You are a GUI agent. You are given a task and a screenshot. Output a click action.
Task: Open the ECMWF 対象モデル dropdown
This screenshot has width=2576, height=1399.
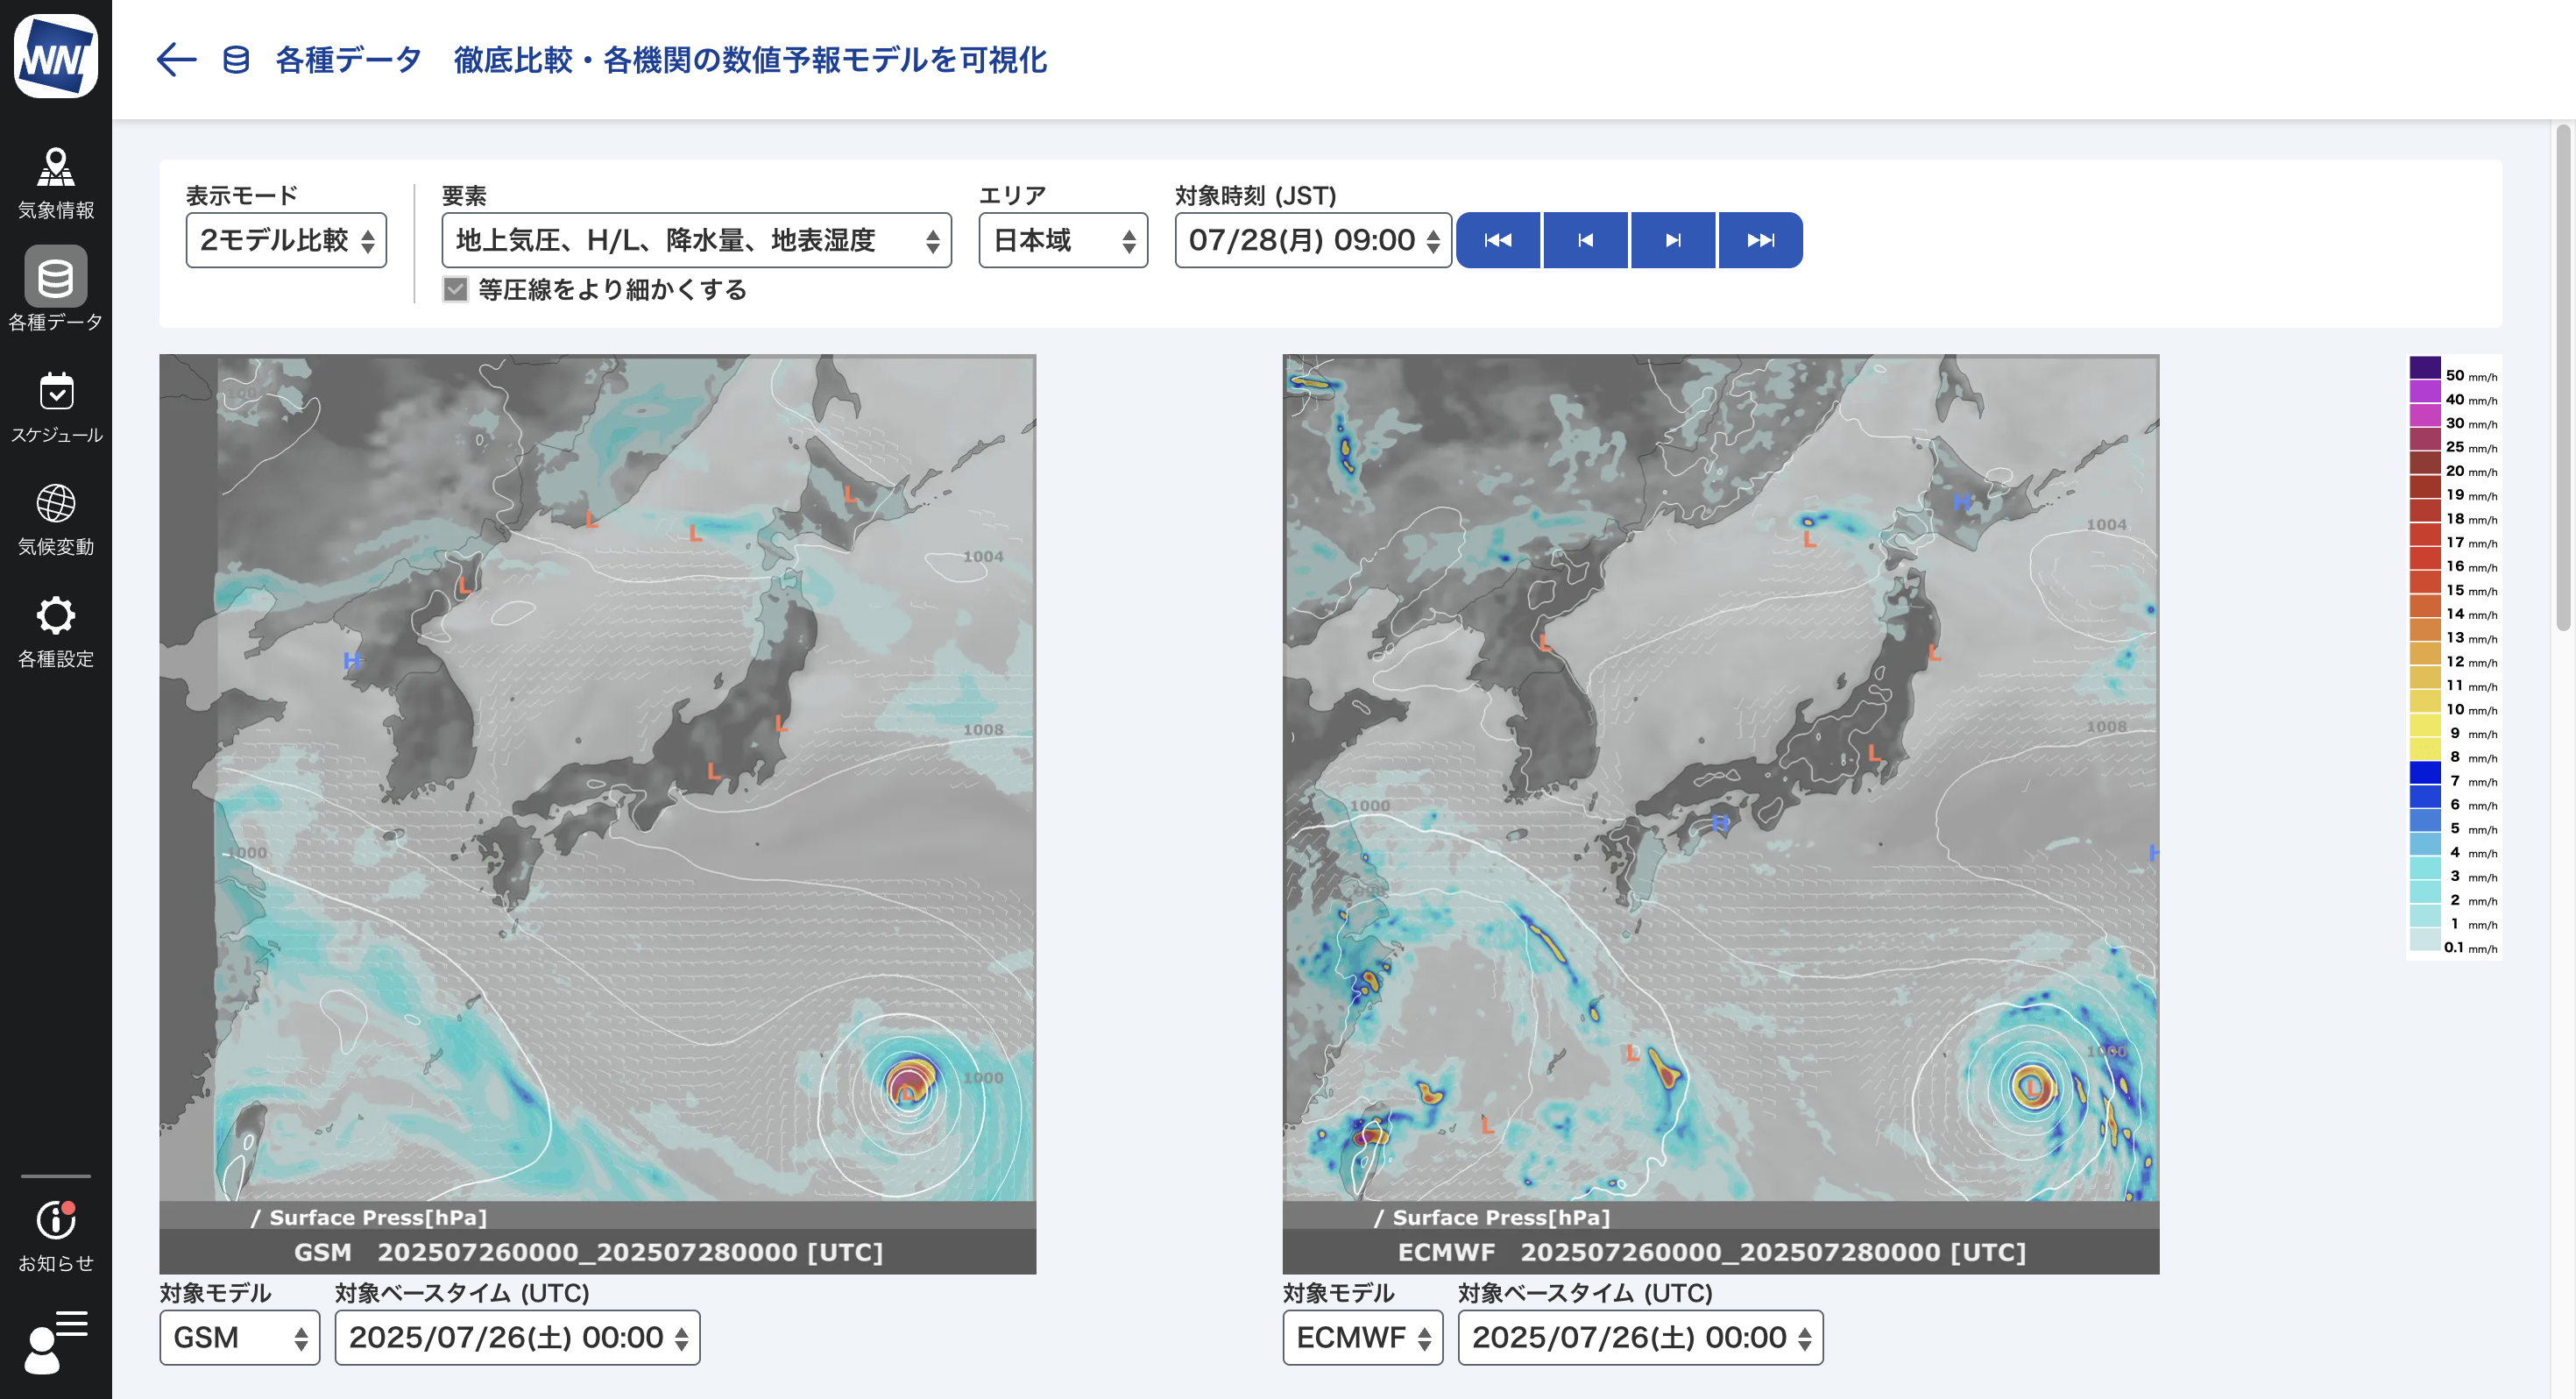click(x=1363, y=1338)
